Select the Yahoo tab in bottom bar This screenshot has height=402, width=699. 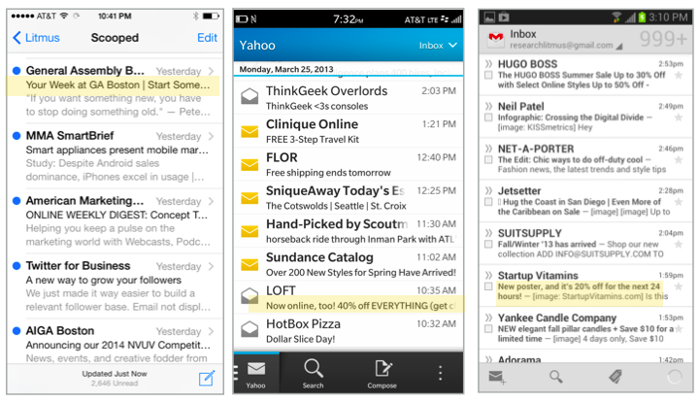(256, 375)
